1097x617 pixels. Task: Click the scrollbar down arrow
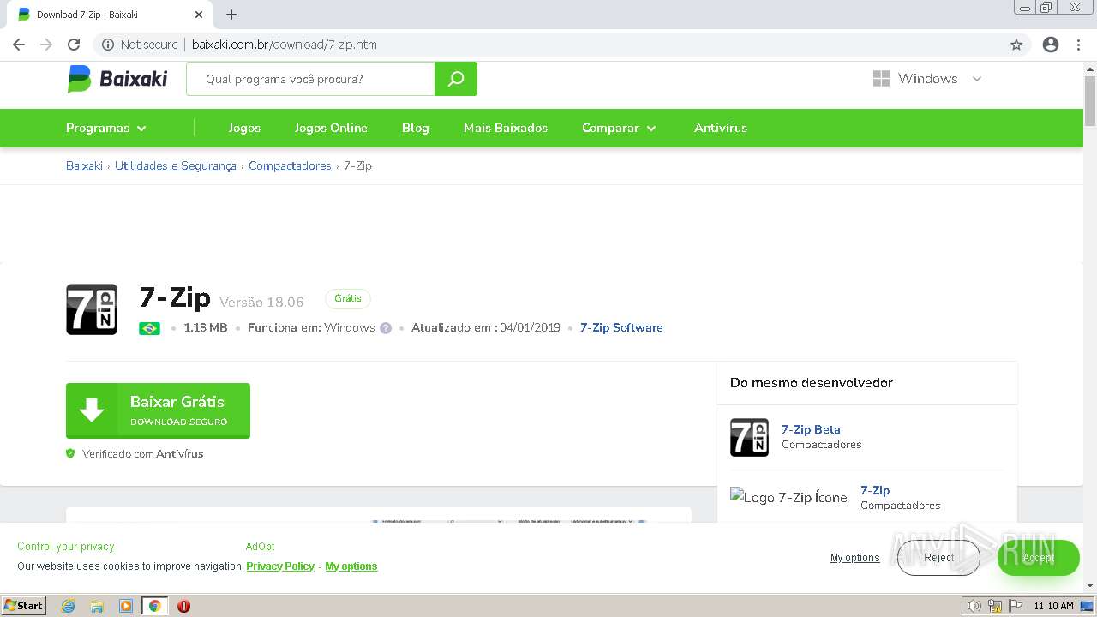tap(1090, 585)
